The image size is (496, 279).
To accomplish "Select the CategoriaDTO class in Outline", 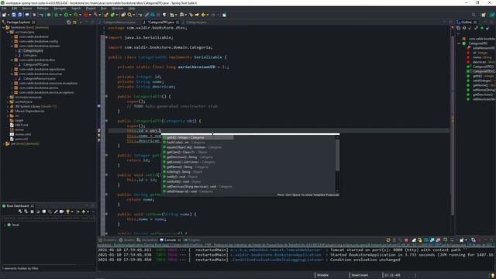I will [477, 43].
